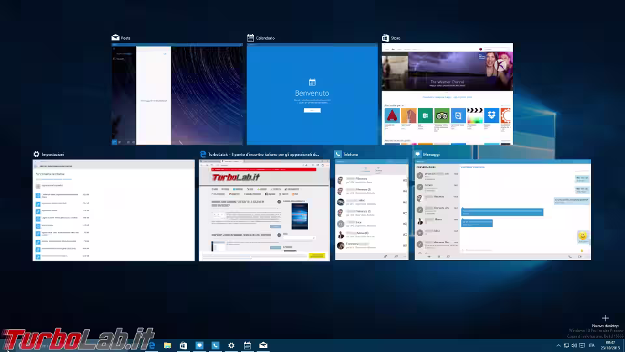Open the Marco conversation in Messaggi
This screenshot has height=352, width=625.
click(x=437, y=221)
